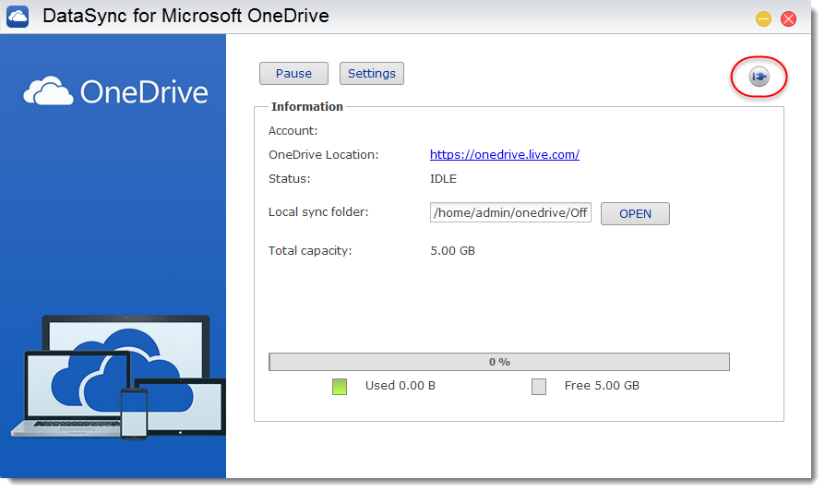825x492 pixels.
Task: Click the 'Information' group heading
Action: click(x=306, y=107)
